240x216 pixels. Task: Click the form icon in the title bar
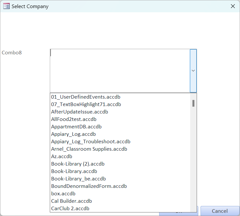[x=6, y=6]
